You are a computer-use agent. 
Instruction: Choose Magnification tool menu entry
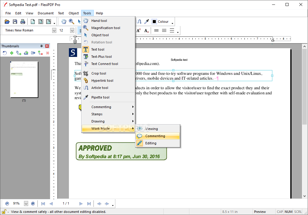coord(108,28)
